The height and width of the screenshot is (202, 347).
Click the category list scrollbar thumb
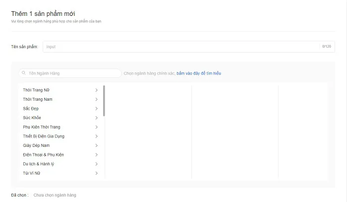pos(104,101)
